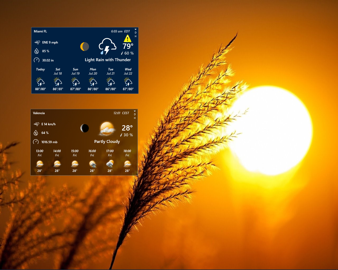Click the Tue Jul 21 forecast icon
The width and height of the screenshot is (338, 270).
(111, 82)
